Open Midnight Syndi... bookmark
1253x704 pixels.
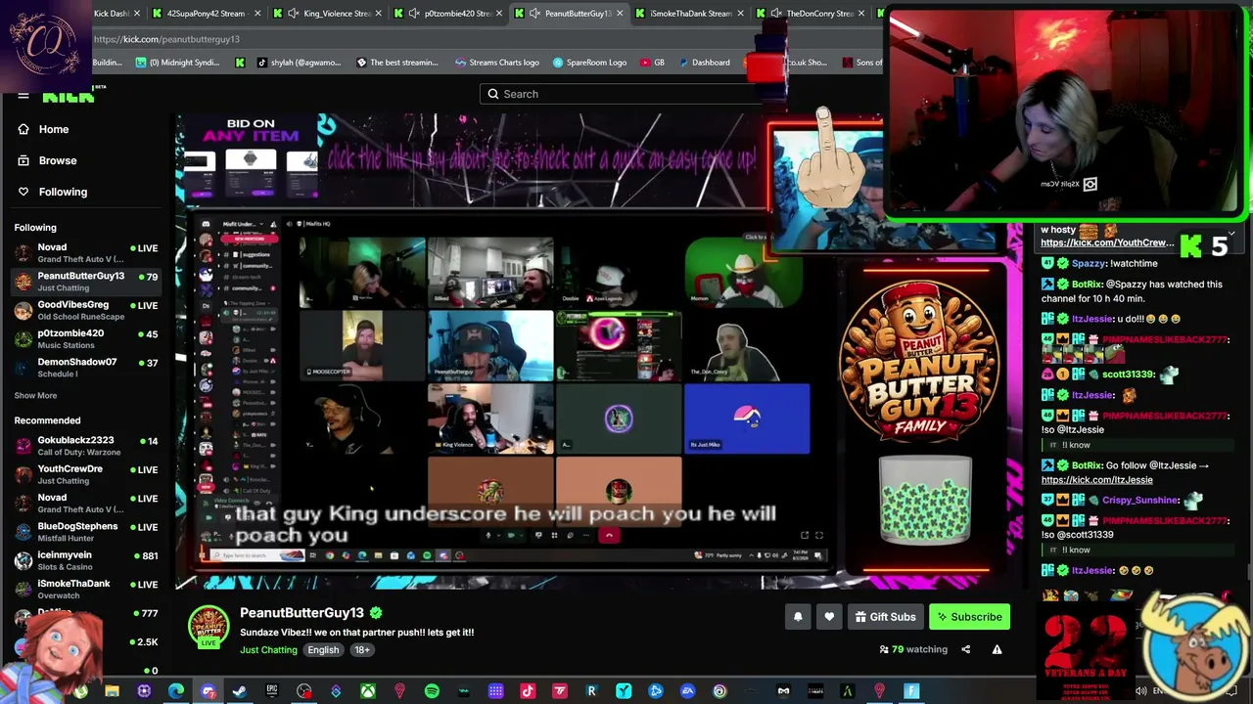pos(178,63)
